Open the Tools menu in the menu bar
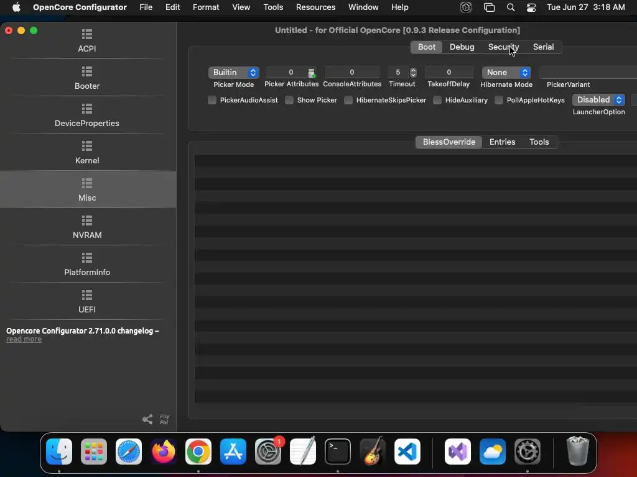 coord(273,7)
